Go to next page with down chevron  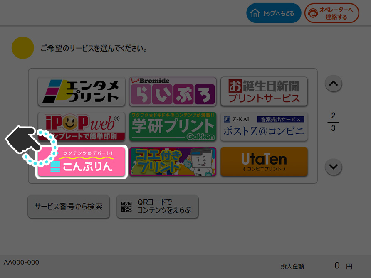334,167
